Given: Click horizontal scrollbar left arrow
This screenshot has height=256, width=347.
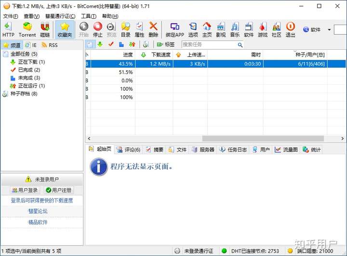Looking at the screenshot, I should pyautogui.click(x=89, y=139).
